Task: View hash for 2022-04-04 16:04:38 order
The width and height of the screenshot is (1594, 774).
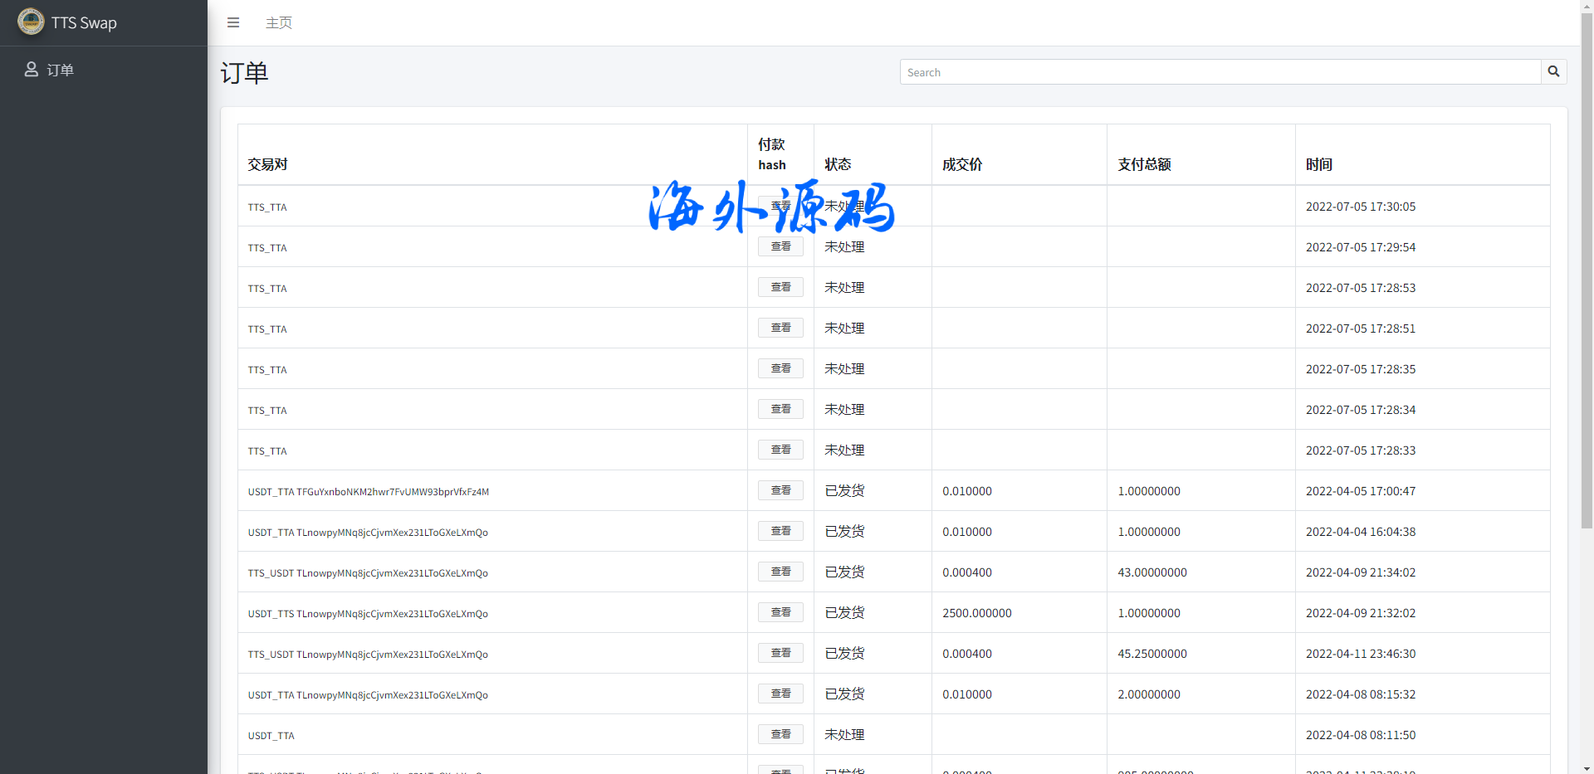Action: [x=780, y=531]
